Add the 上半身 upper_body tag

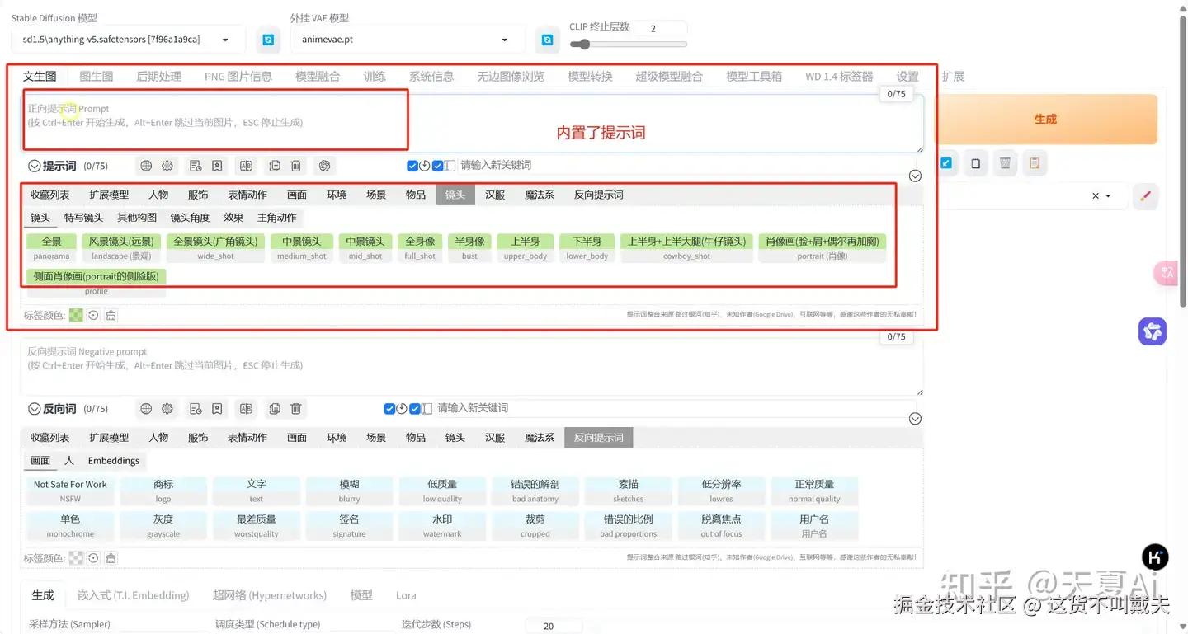coord(526,248)
